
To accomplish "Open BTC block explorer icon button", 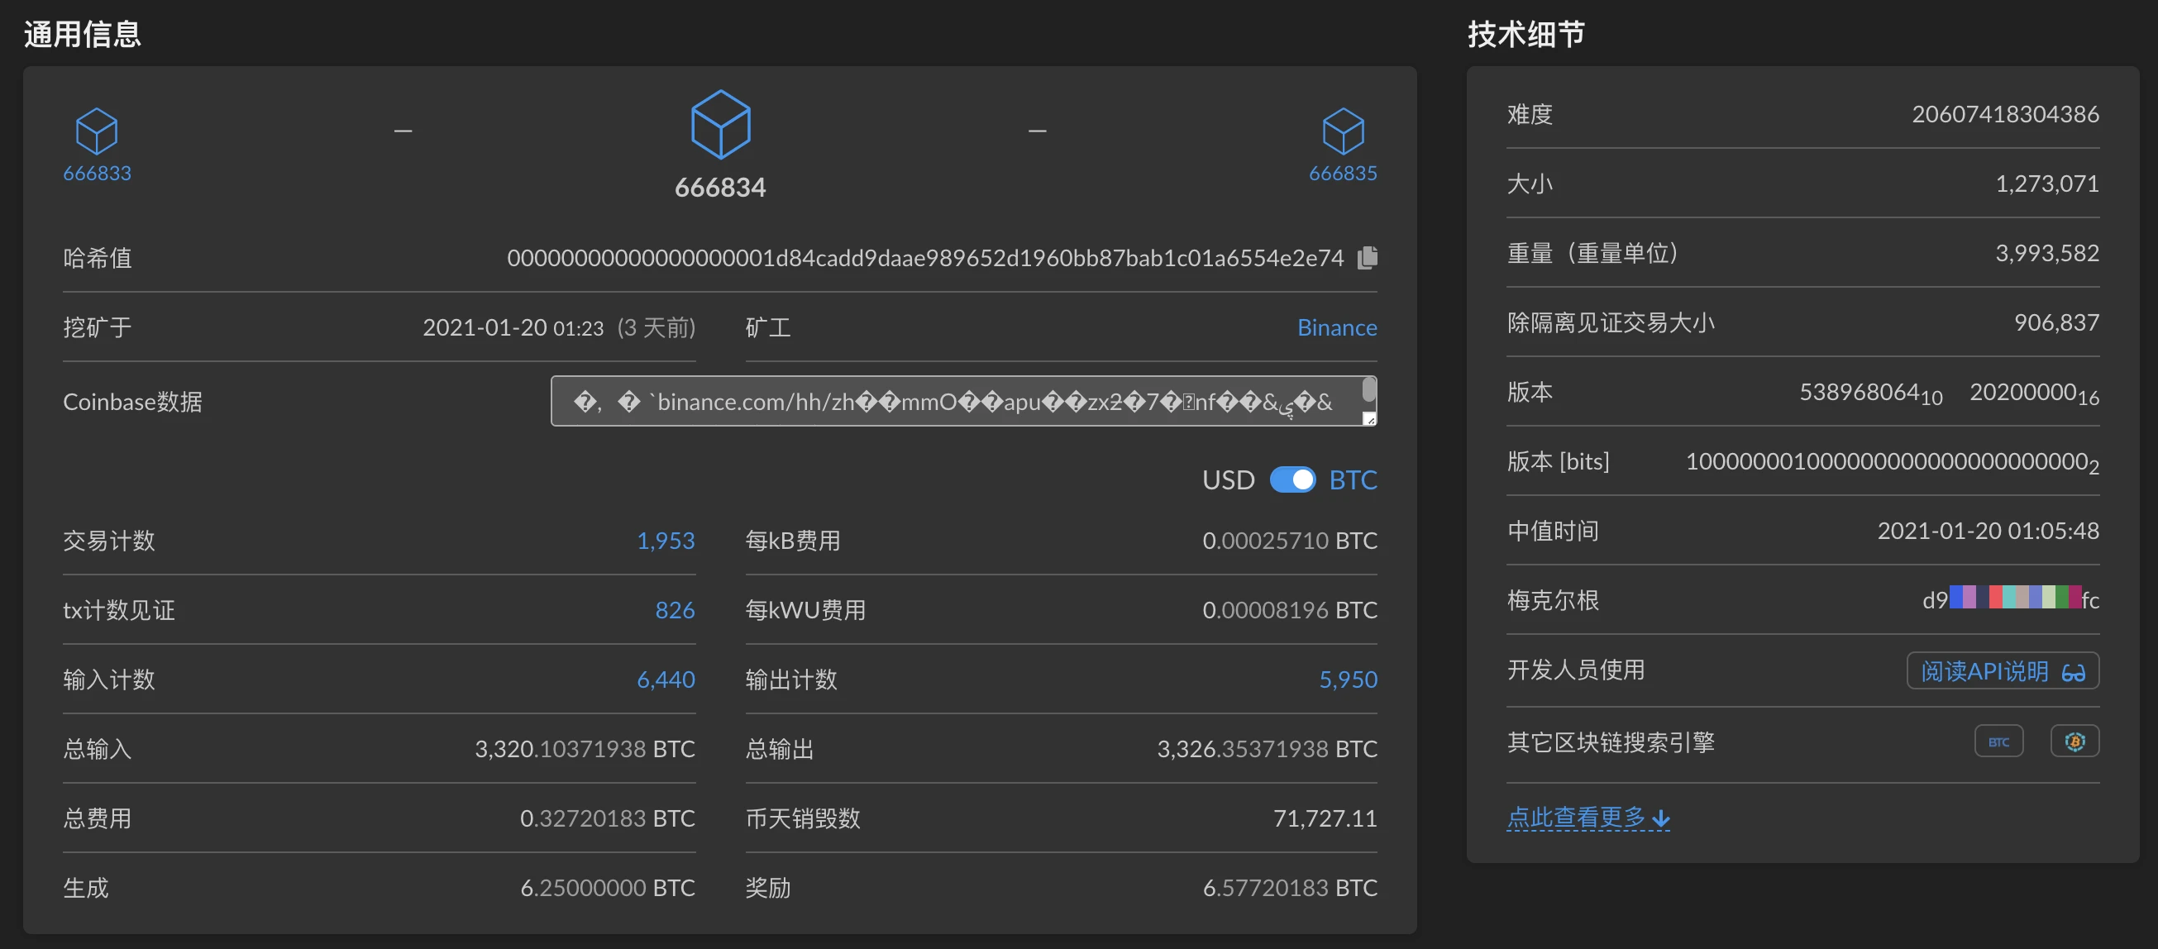I will tap(1998, 742).
